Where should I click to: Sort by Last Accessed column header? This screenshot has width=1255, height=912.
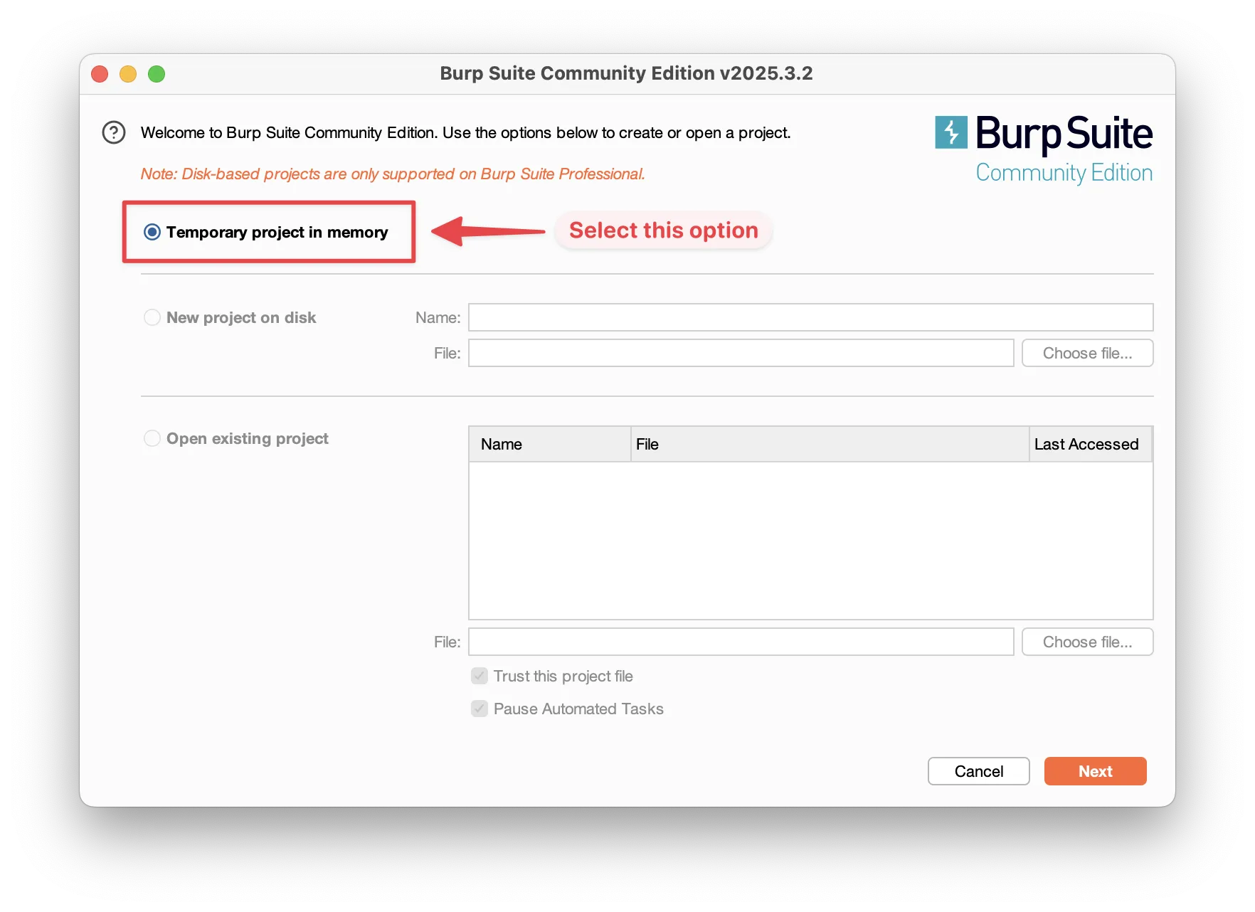[x=1089, y=445]
